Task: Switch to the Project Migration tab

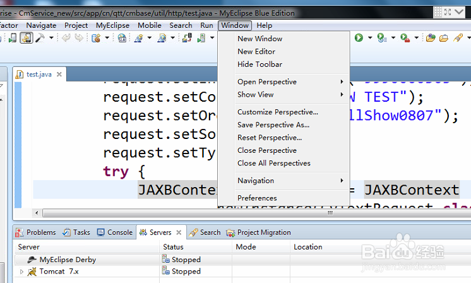Action: point(259,232)
